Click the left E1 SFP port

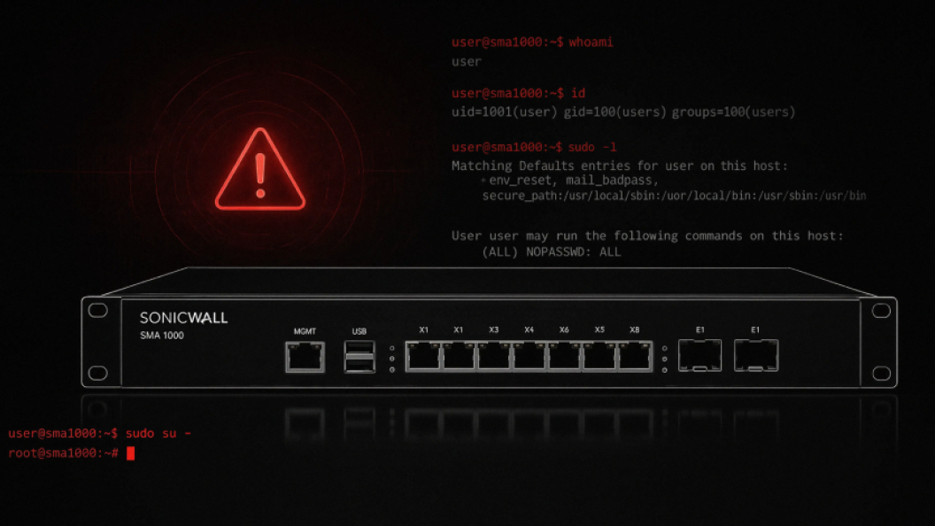[700, 355]
